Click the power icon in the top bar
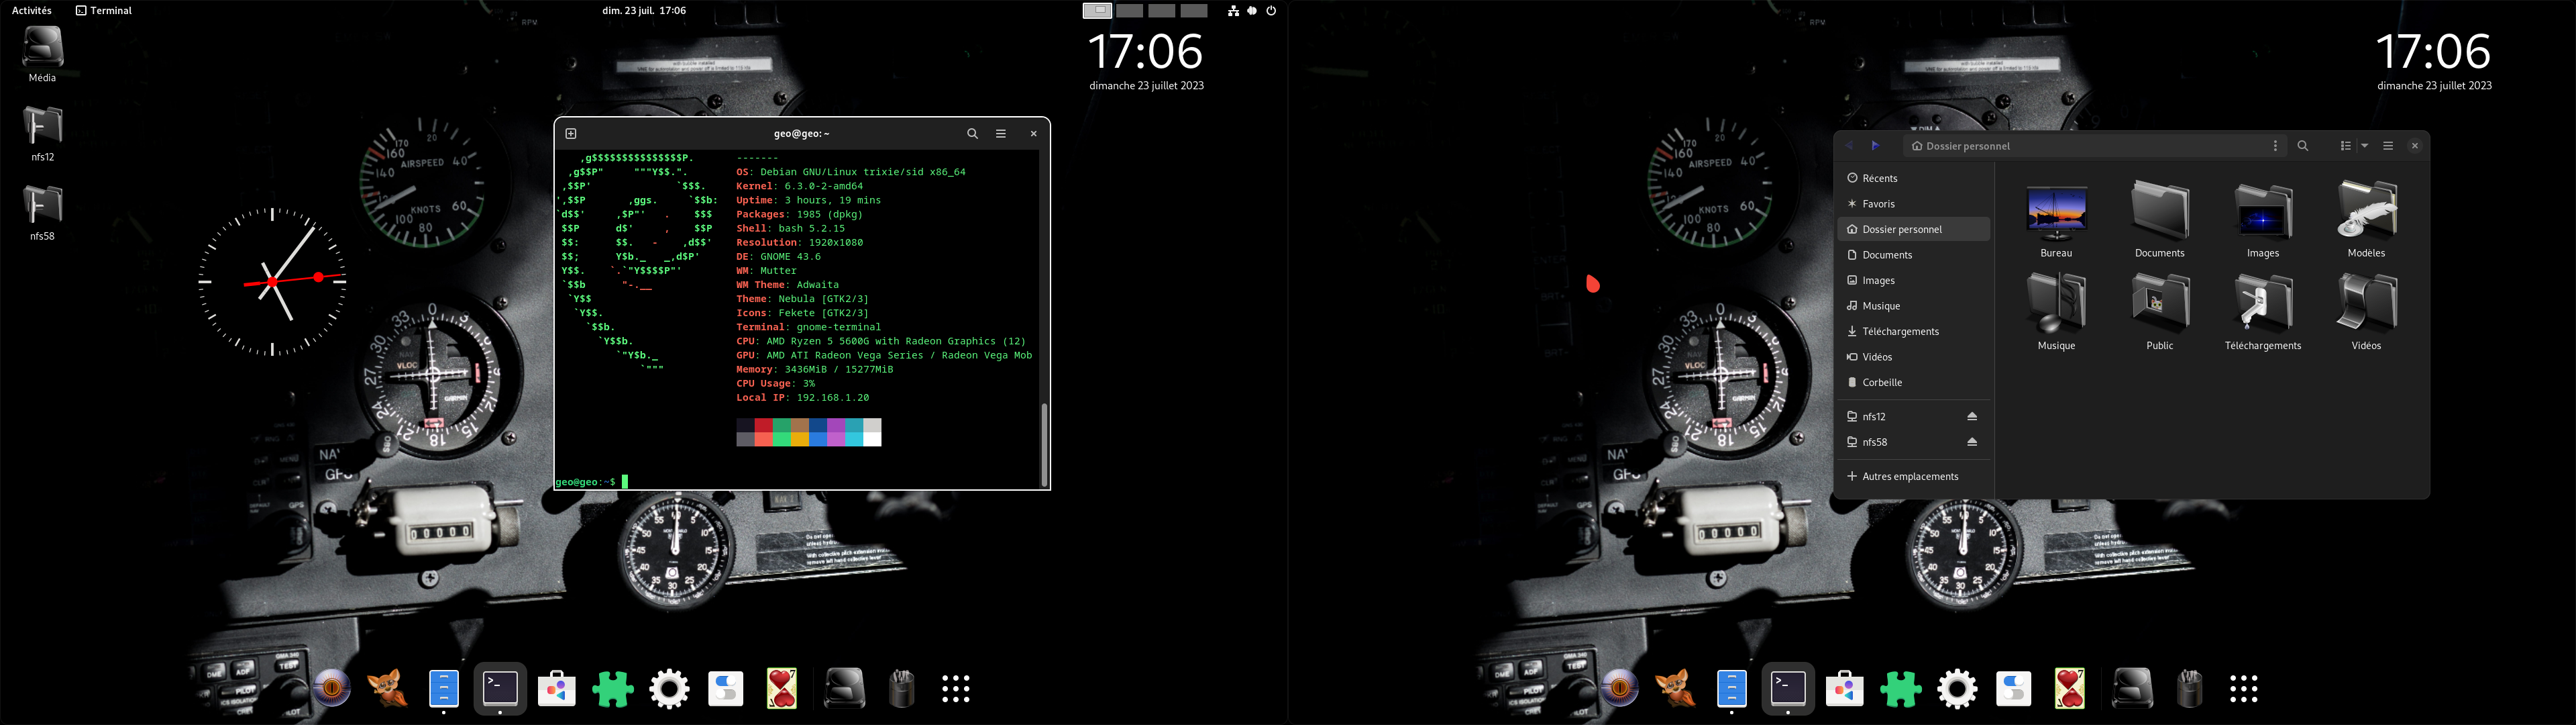The width and height of the screenshot is (2576, 725). [1271, 11]
